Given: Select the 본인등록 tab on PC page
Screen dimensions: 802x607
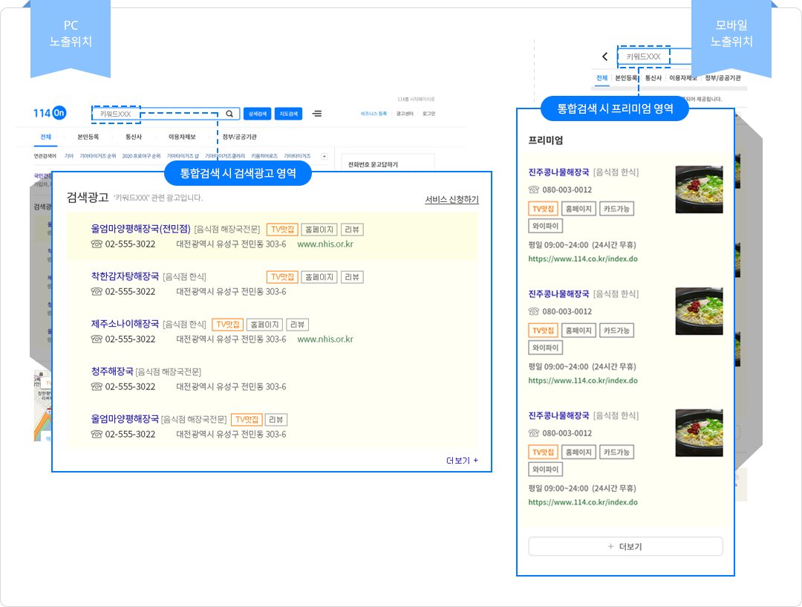Looking at the screenshot, I should tap(88, 137).
